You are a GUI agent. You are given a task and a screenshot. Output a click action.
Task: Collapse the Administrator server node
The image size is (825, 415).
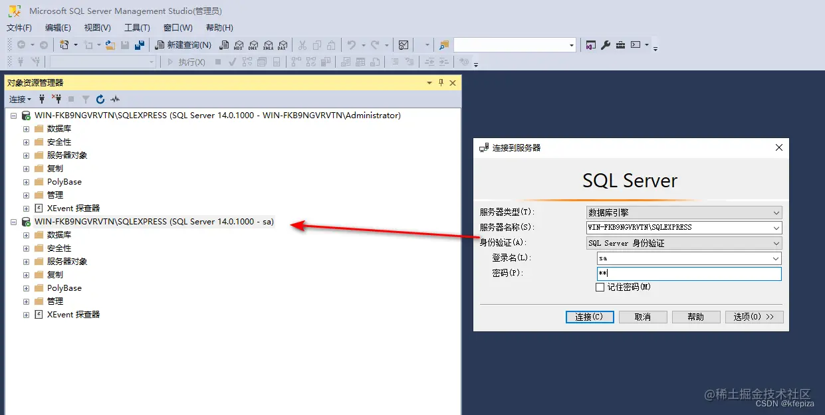click(13, 116)
